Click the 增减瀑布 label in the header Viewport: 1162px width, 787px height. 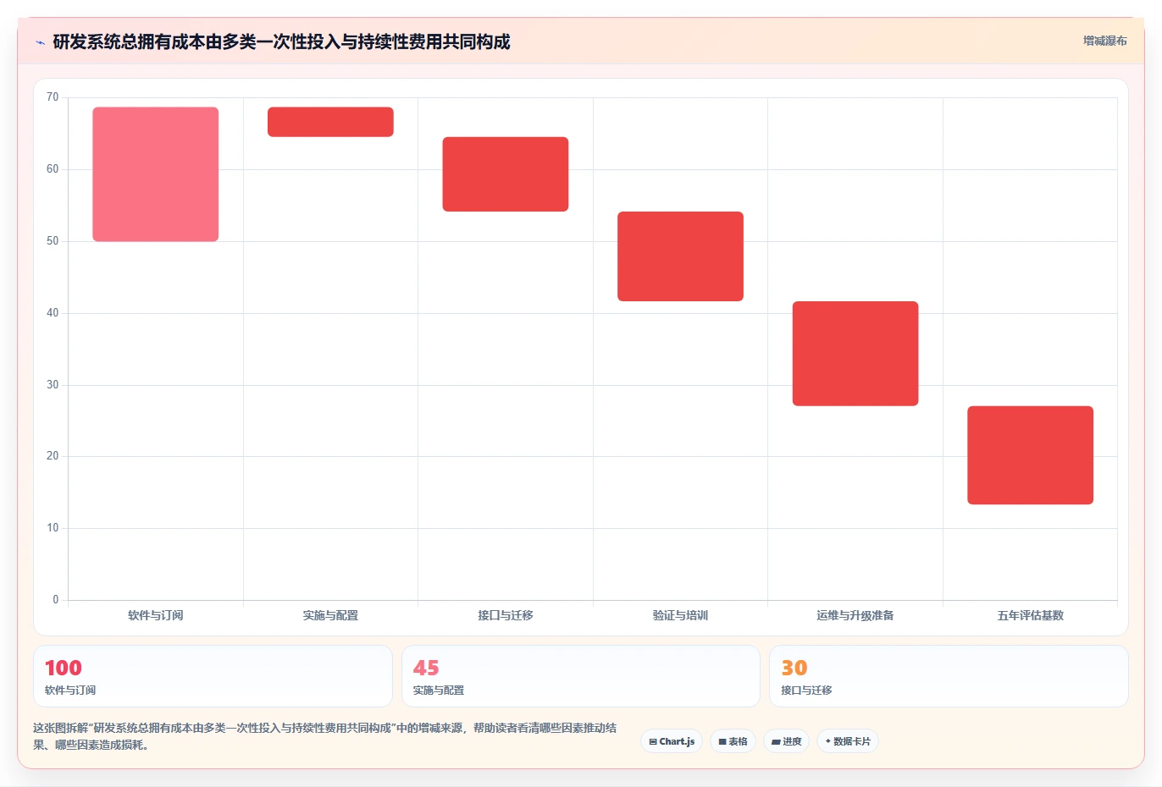click(x=1104, y=41)
